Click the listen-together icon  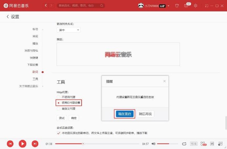pos(203,144)
